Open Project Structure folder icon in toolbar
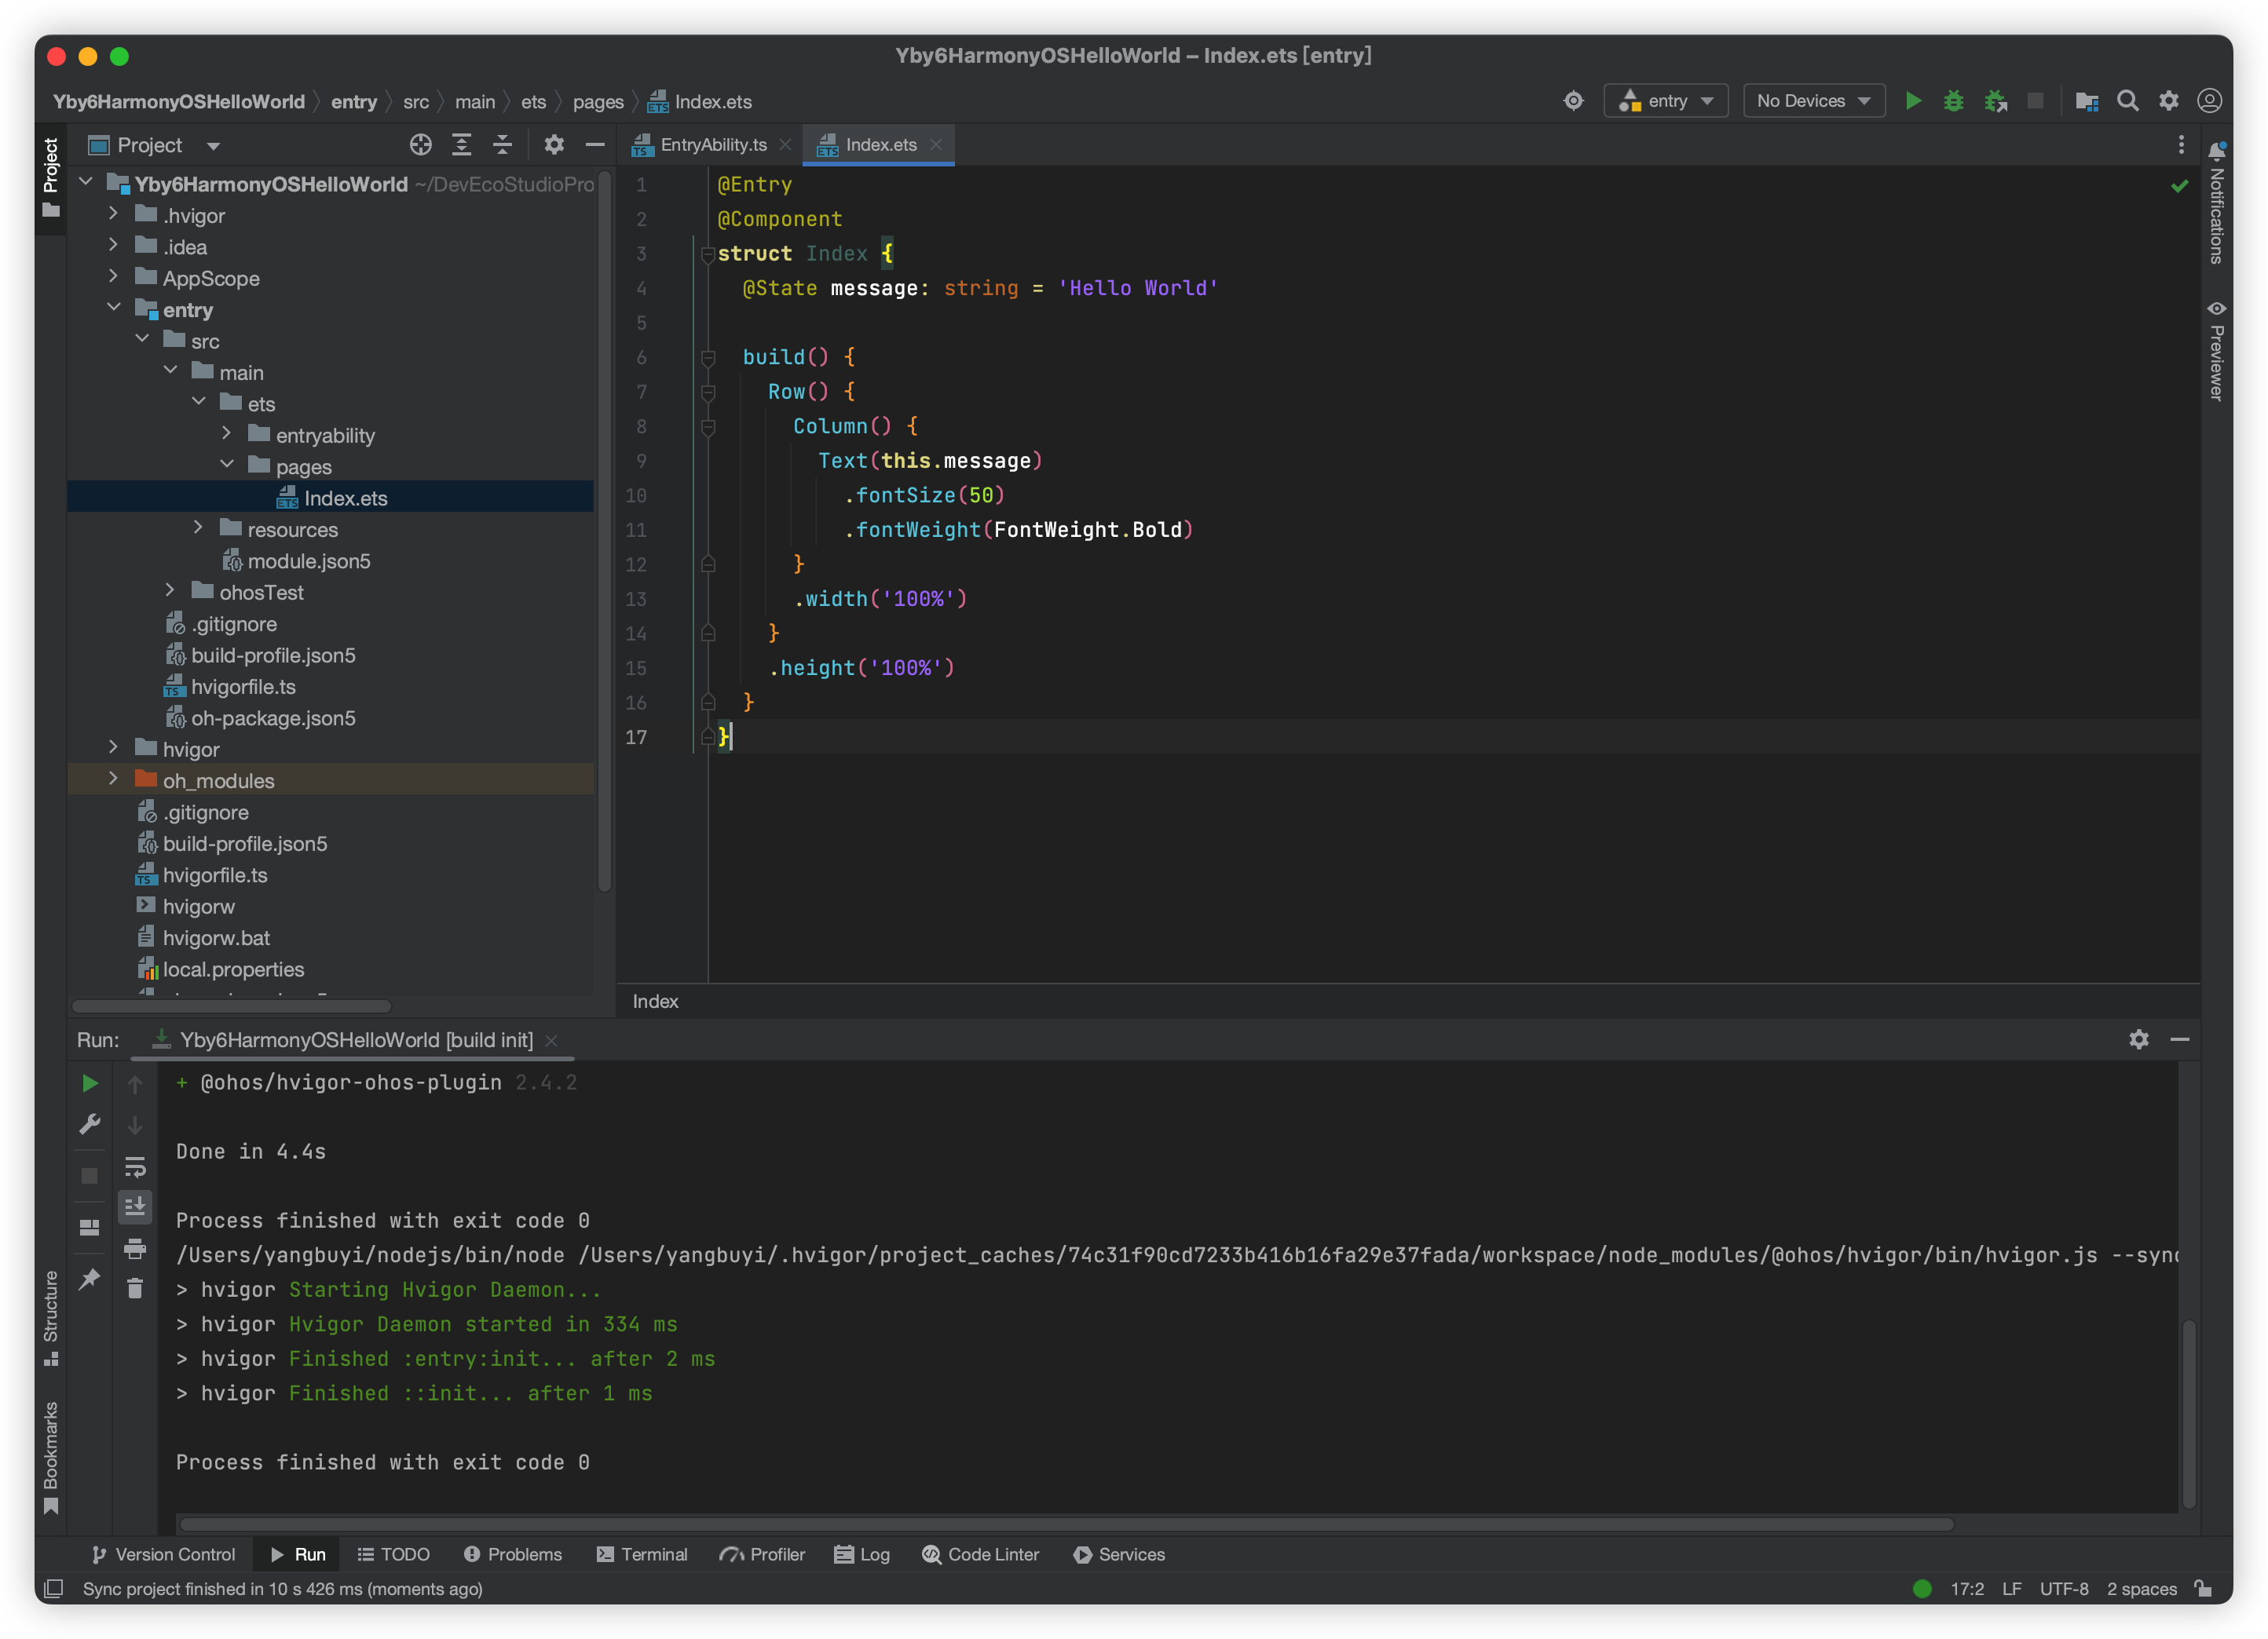 pyautogui.click(x=2086, y=101)
